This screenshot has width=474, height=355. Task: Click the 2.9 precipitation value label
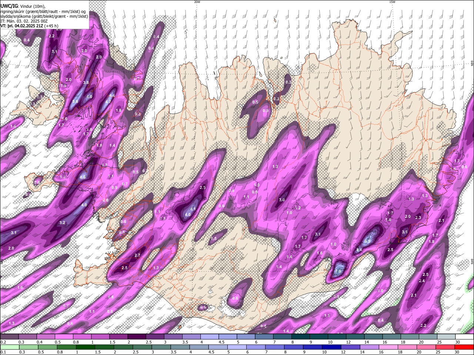99,57
